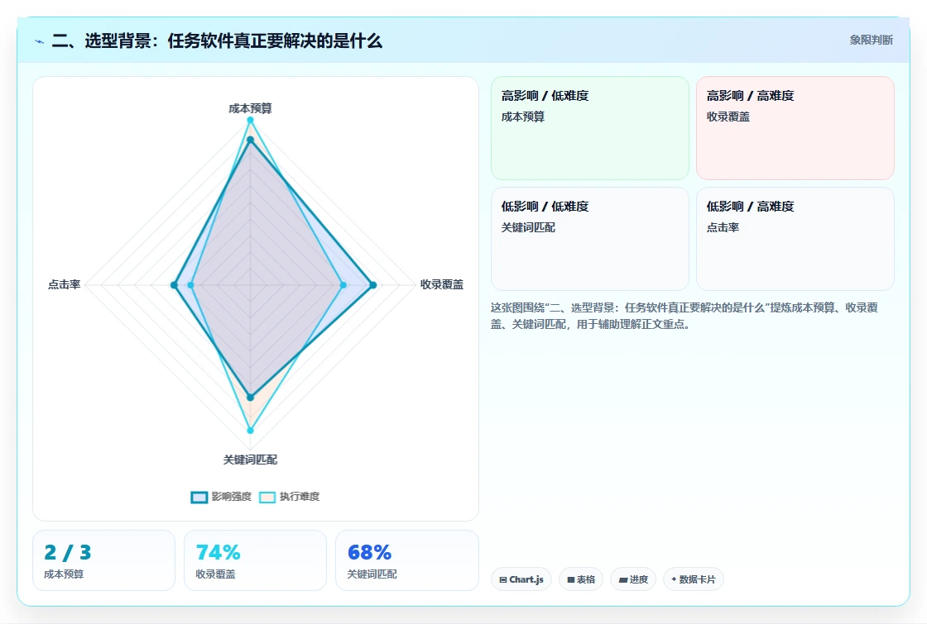
Task: Click 影响强度 data point on 关键词匹配 axis
Action: pyautogui.click(x=250, y=398)
